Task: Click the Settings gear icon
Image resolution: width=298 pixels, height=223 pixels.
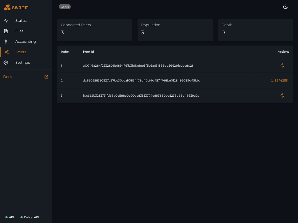Action: (x=6, y=63)
